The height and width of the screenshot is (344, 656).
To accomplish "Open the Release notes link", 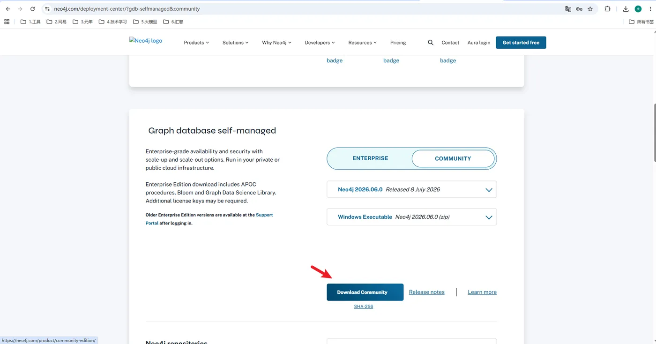I will pyautogui.click(x=427, y=292).
